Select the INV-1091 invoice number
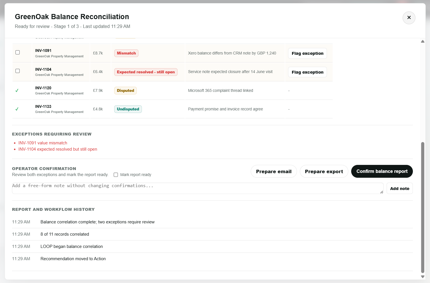Image resolution: width=430 pixels, height=283 pixels. point(43,50)
